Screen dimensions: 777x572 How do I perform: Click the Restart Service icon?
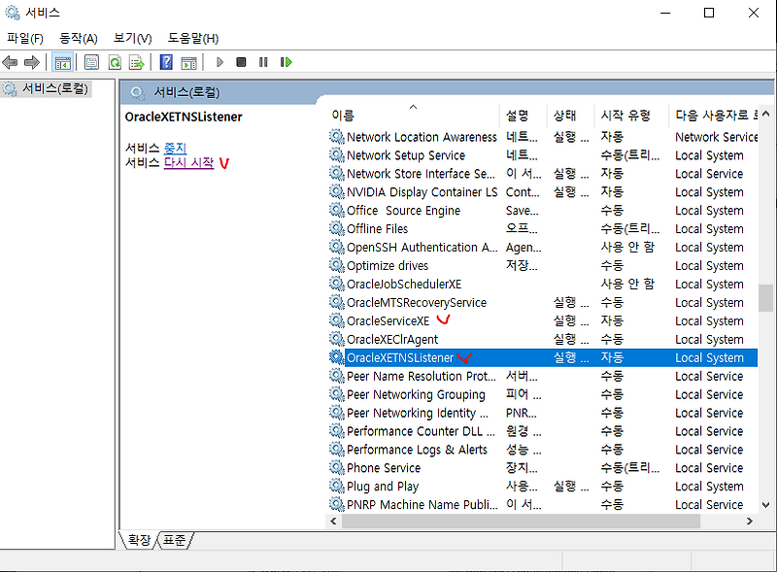[285, 61]
